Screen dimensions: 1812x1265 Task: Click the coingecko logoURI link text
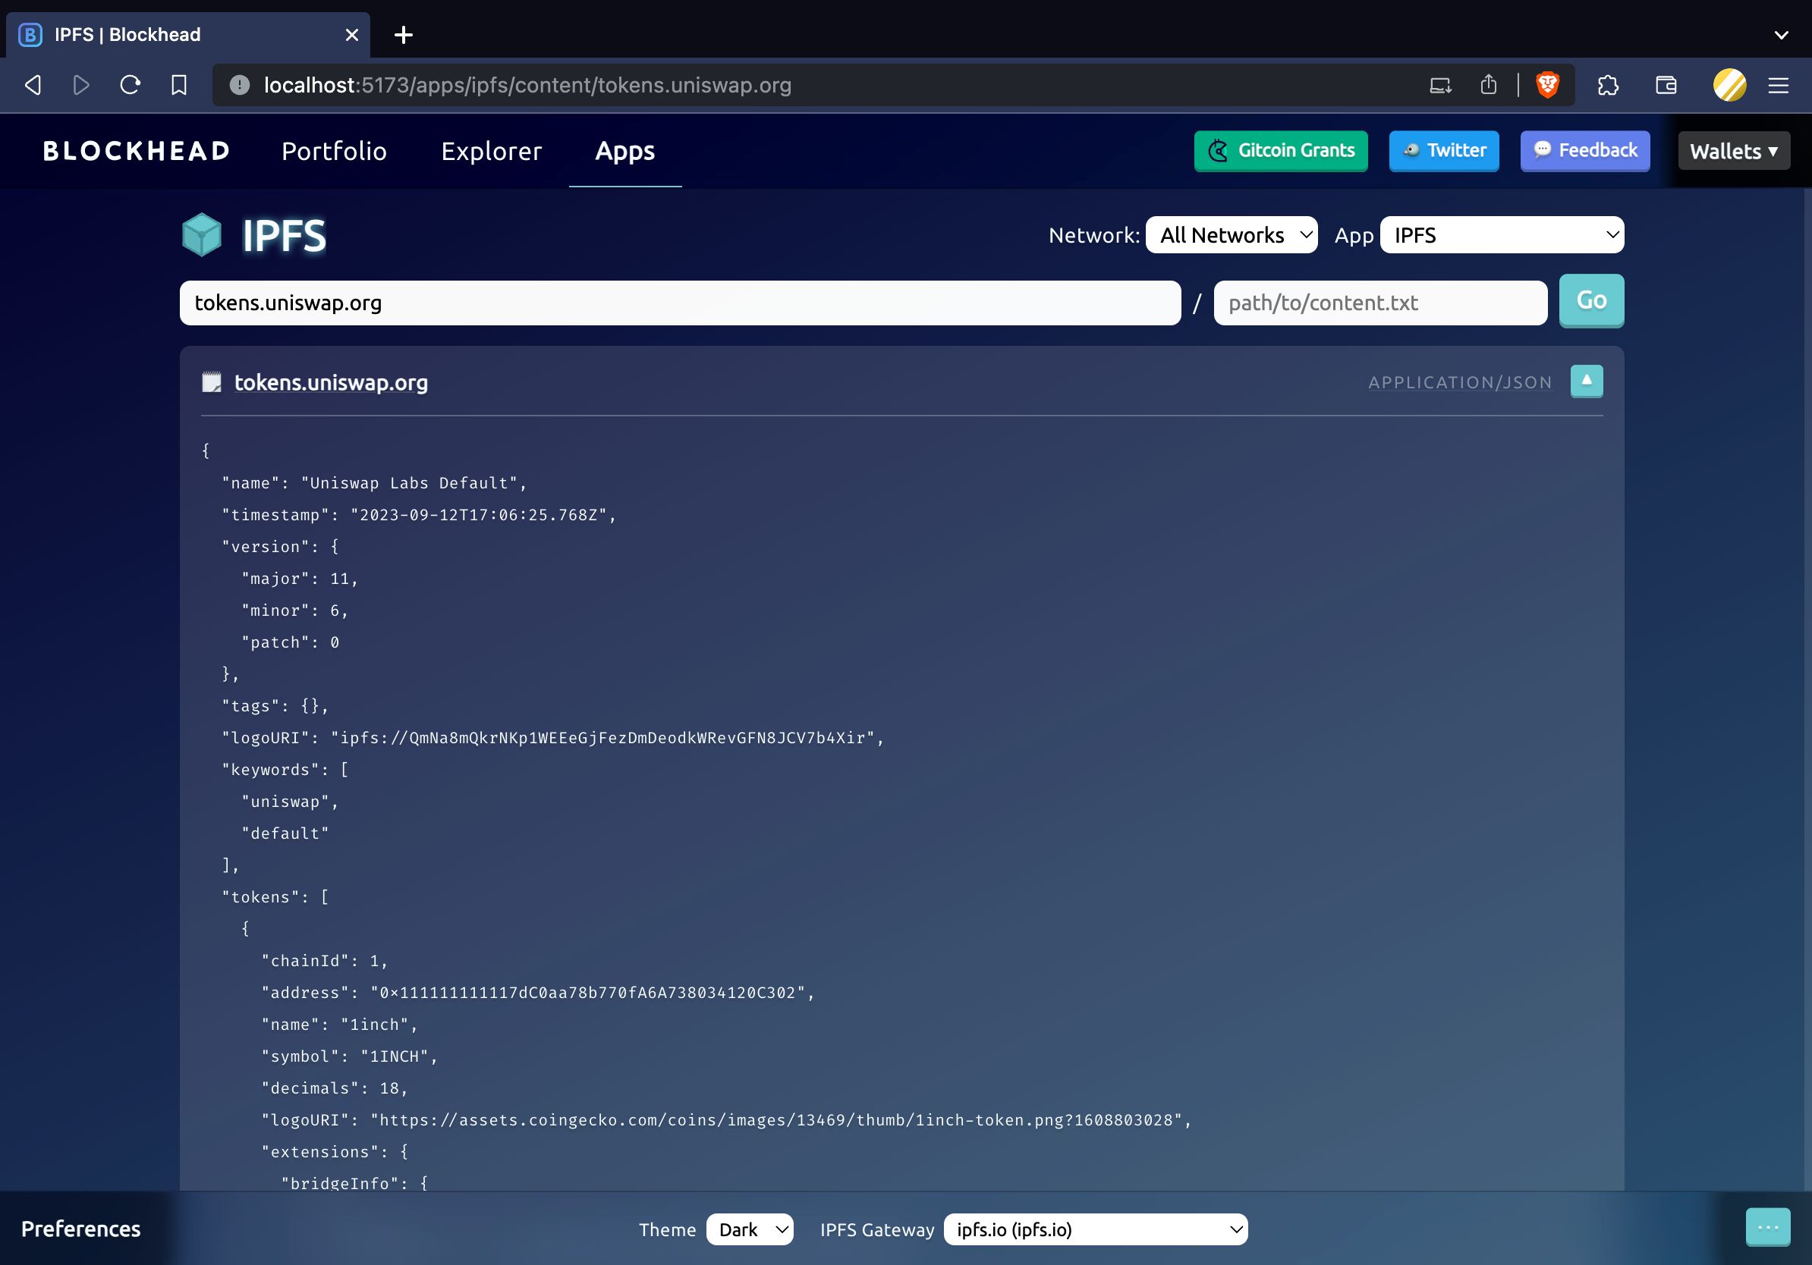point(775,1121)
